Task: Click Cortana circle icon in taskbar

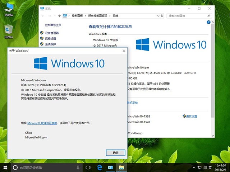Action: tap(15, 168)
